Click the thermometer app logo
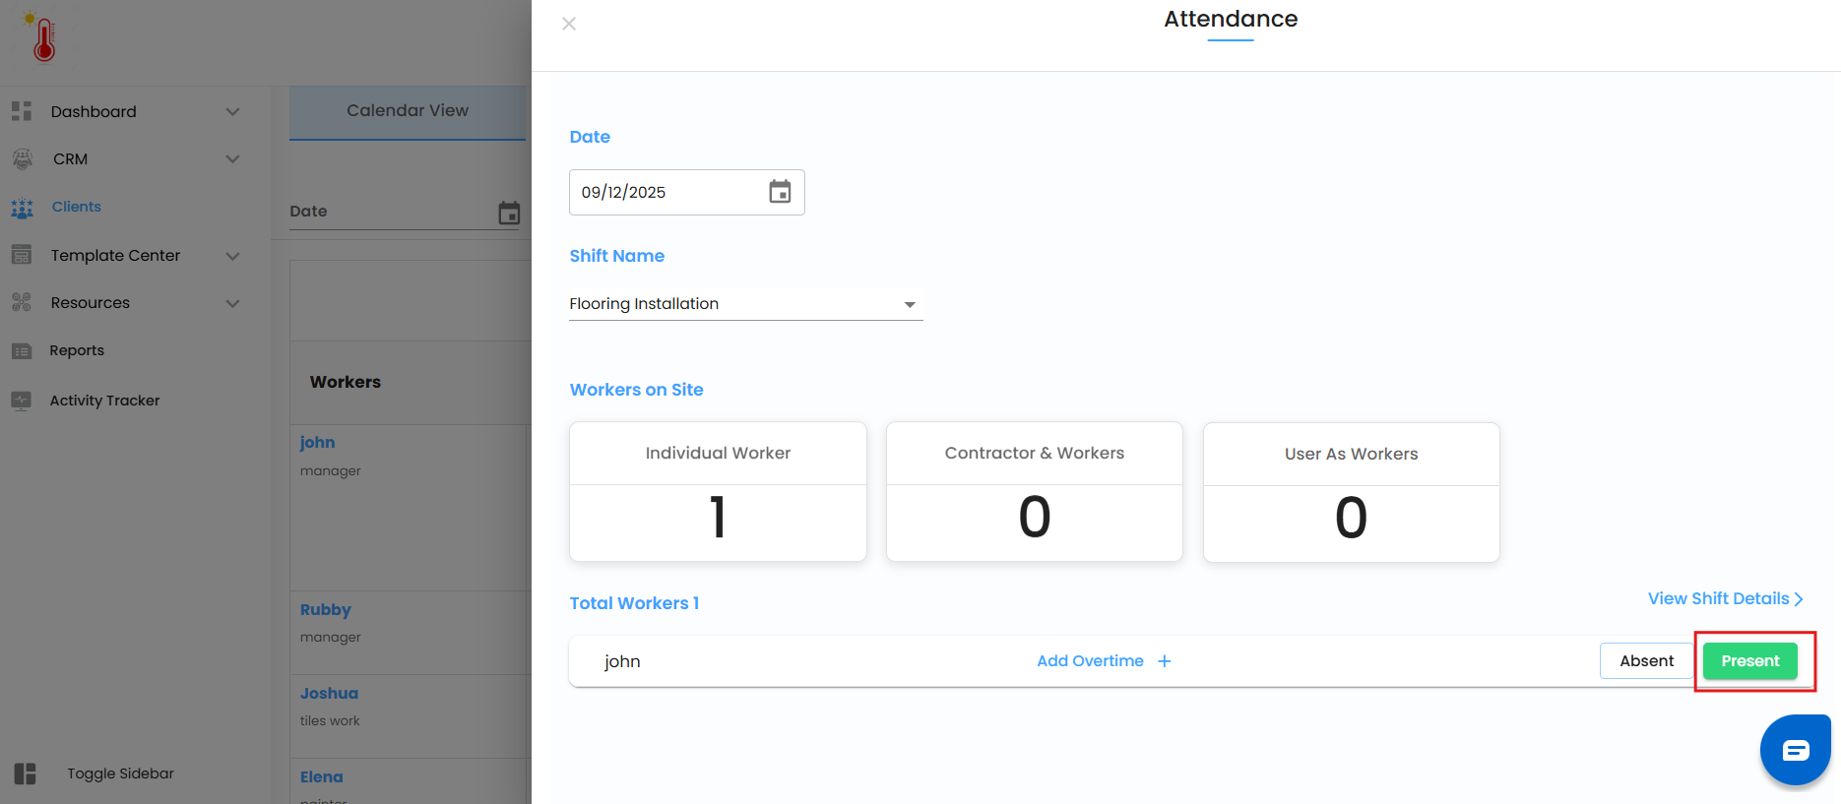Image resolution: width=1841 pixels, height=804 pixels. 42,37
